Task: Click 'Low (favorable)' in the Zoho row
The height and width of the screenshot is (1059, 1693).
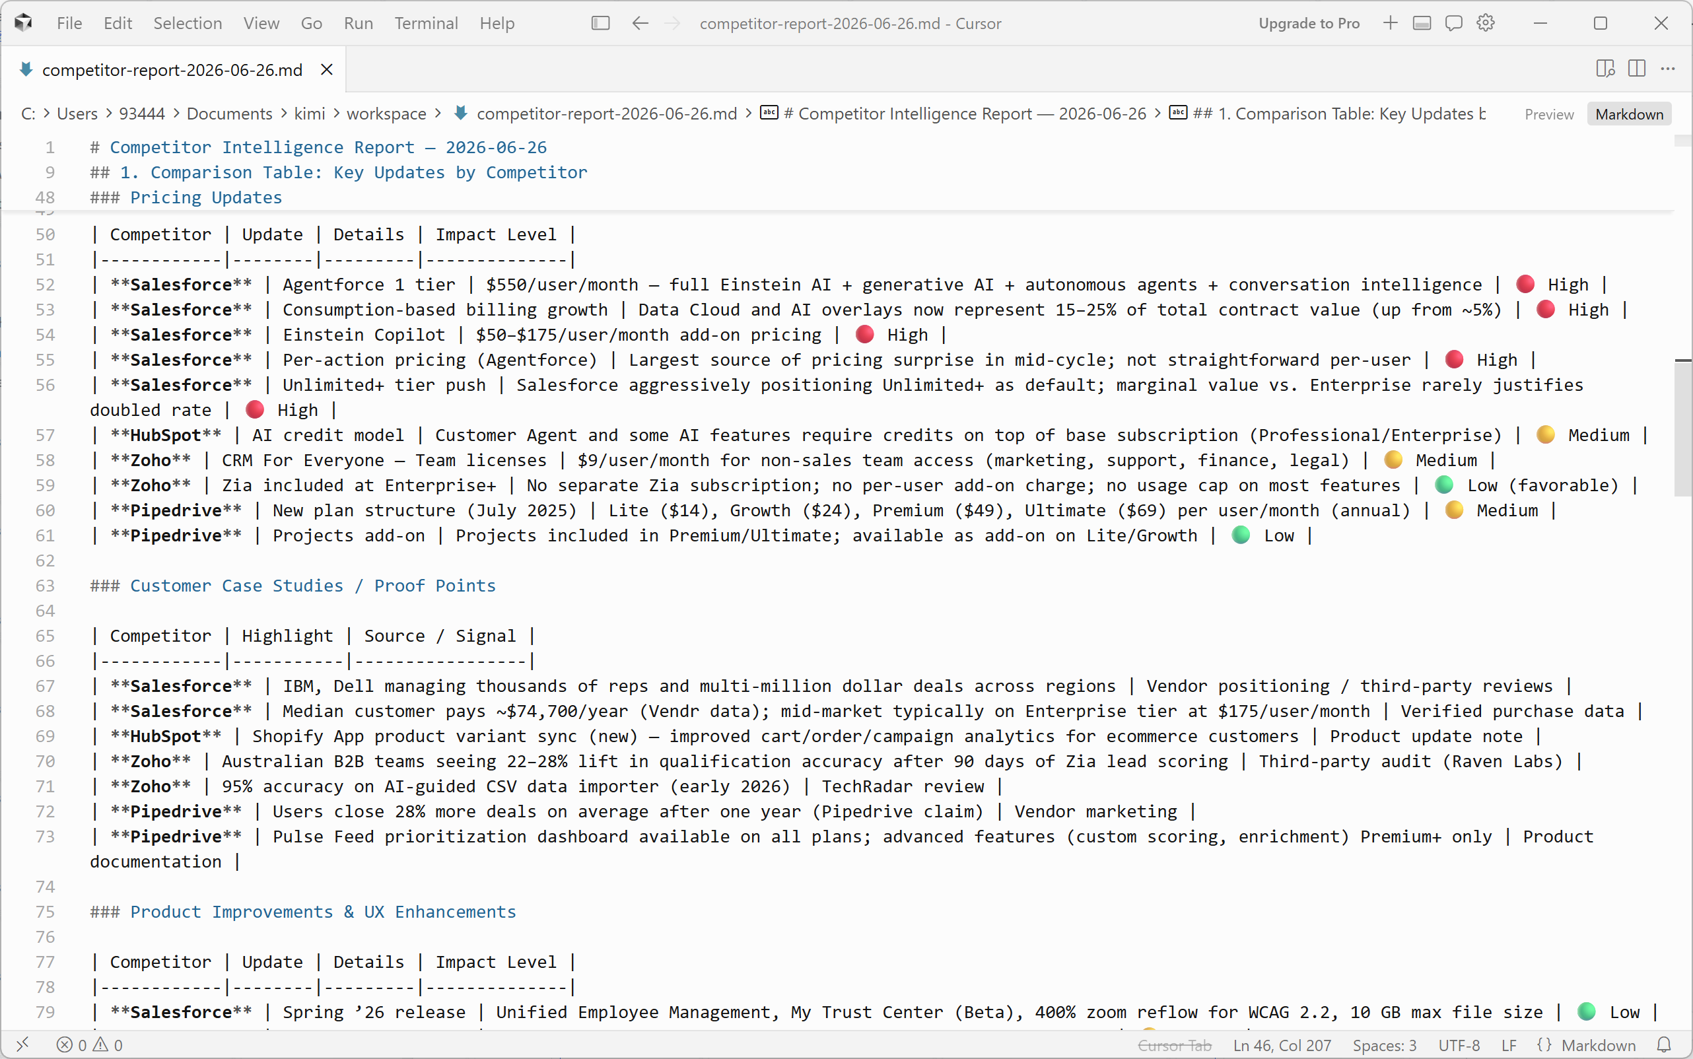Action: [1543, 485]
